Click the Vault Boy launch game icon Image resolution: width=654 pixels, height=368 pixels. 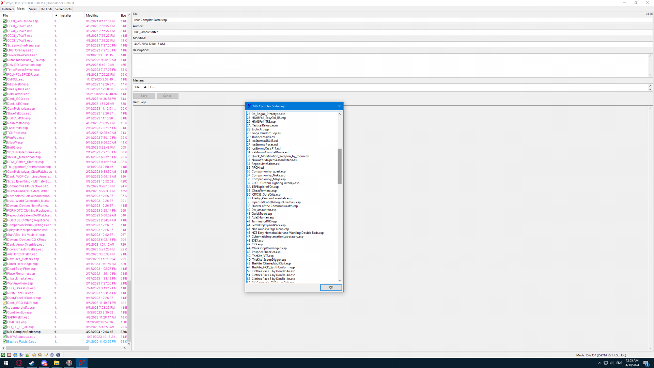point(15,355)
